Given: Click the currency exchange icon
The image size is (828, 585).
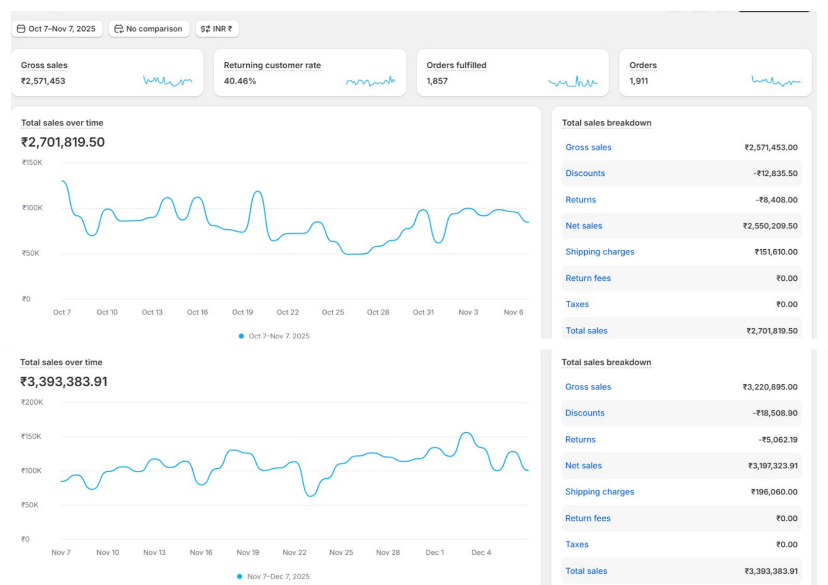Looking at the screenshot, I should (x=205, y=29).
